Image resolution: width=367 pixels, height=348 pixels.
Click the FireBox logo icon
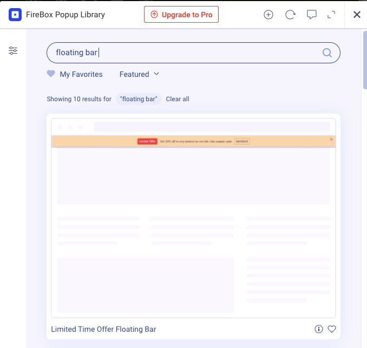click(15, 15)
